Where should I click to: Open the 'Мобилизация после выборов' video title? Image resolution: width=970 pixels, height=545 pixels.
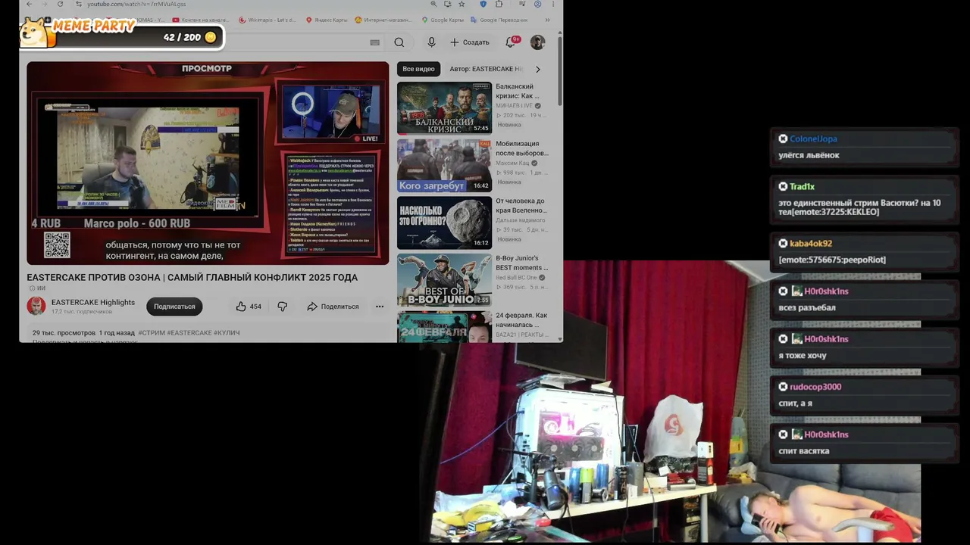pos(522,148)
